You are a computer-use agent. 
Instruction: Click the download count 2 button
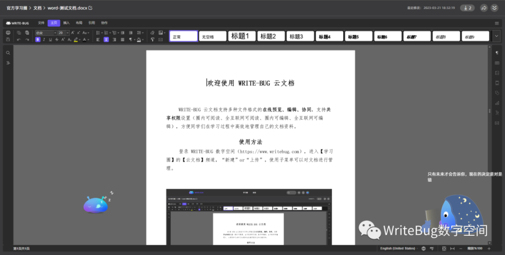click(468, 8)
